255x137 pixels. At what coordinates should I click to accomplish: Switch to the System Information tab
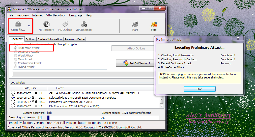[x=50, y=39]
